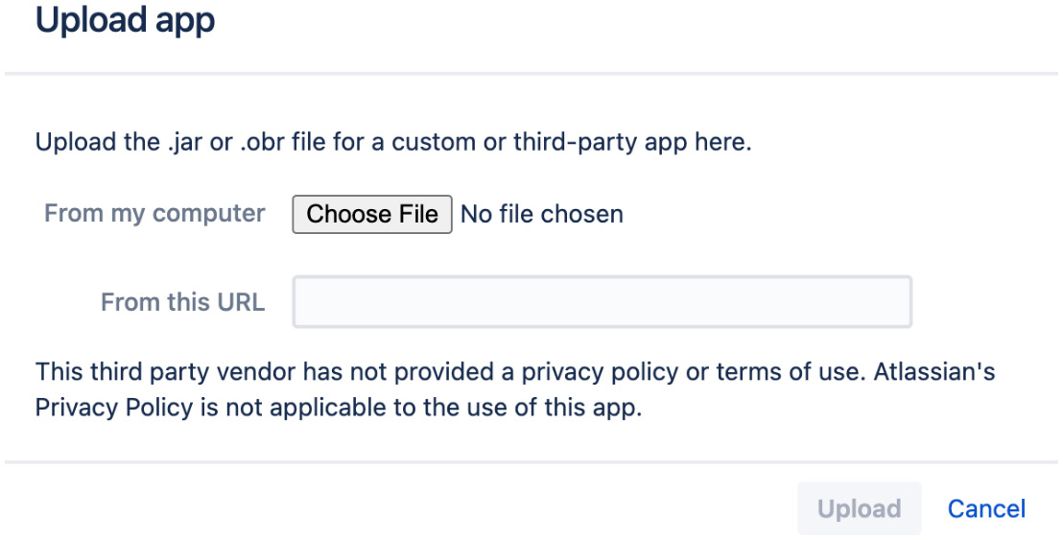Click the "third-party app here" phrase

tap(632, 142)
